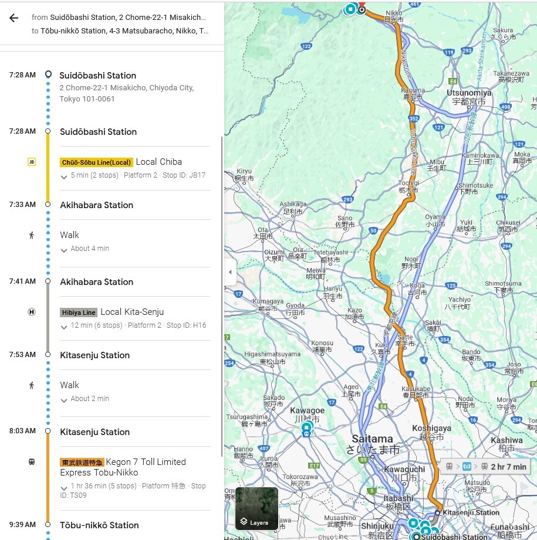Click the 'from Suidōbashi Station' header text
Viewport: 537px width, 540px height.
pyautogui.click(x=119, y=17)
